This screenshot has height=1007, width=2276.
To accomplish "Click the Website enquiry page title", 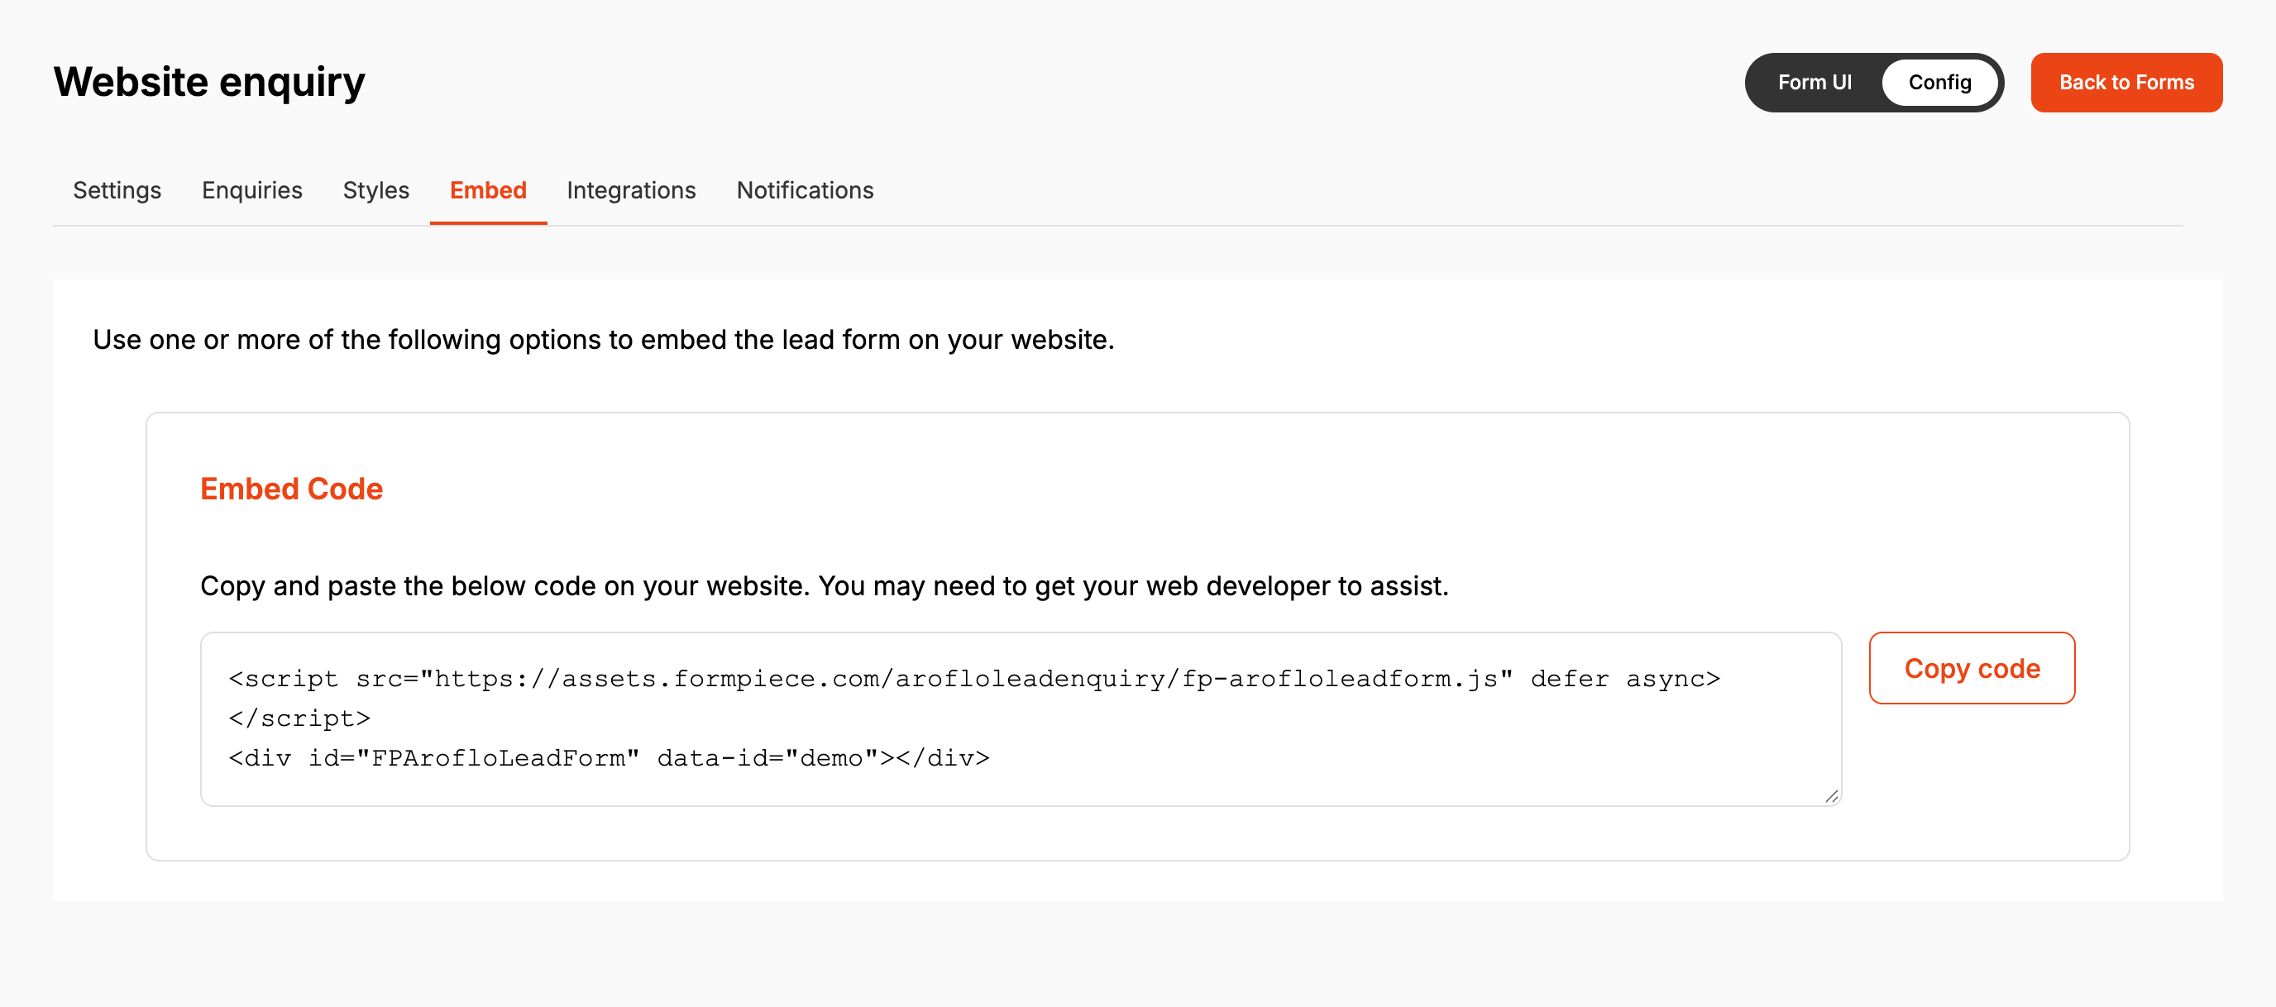I will point(209,81).
